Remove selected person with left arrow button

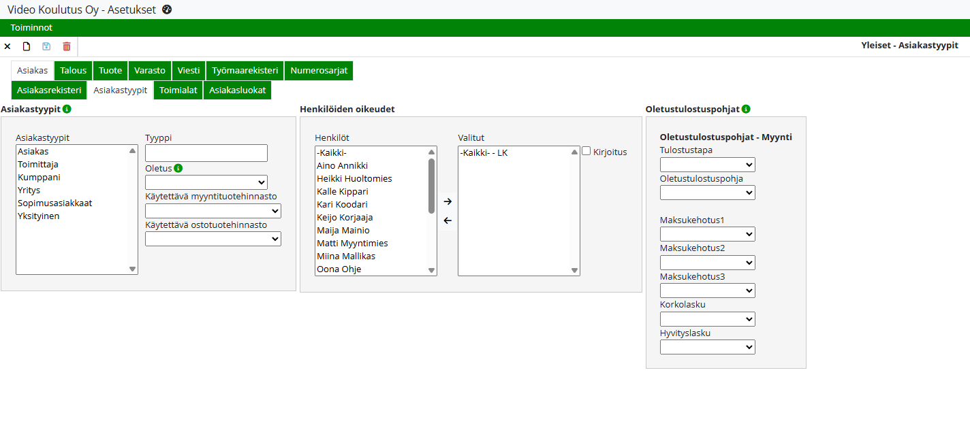coord(448,220)
